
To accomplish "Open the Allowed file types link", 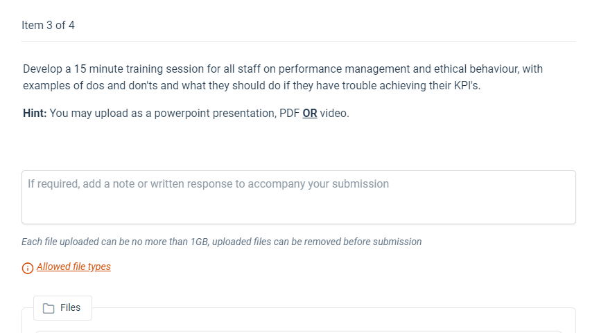I will [x=73, y=267].
